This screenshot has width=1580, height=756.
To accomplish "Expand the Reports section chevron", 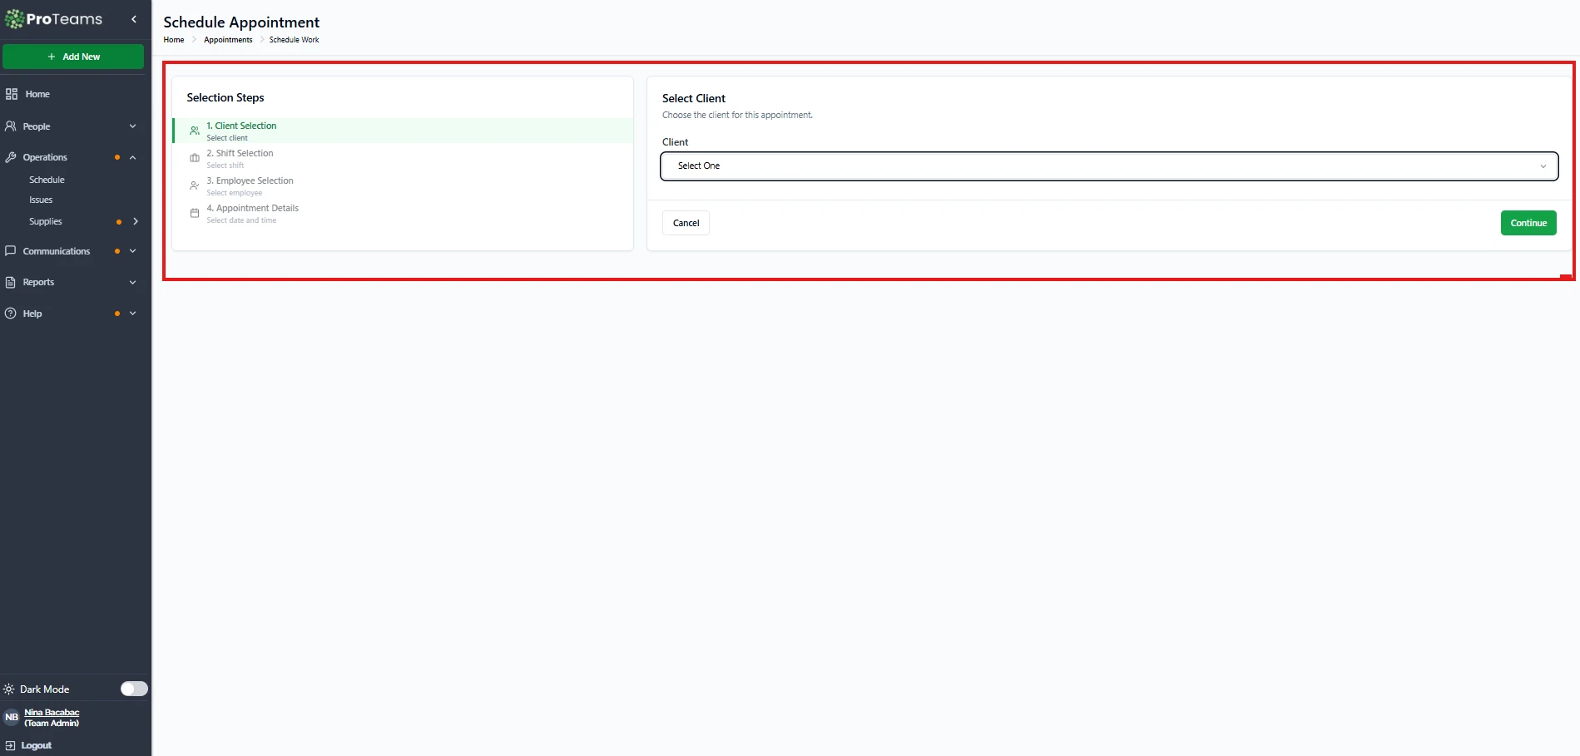I will (132, 283).
